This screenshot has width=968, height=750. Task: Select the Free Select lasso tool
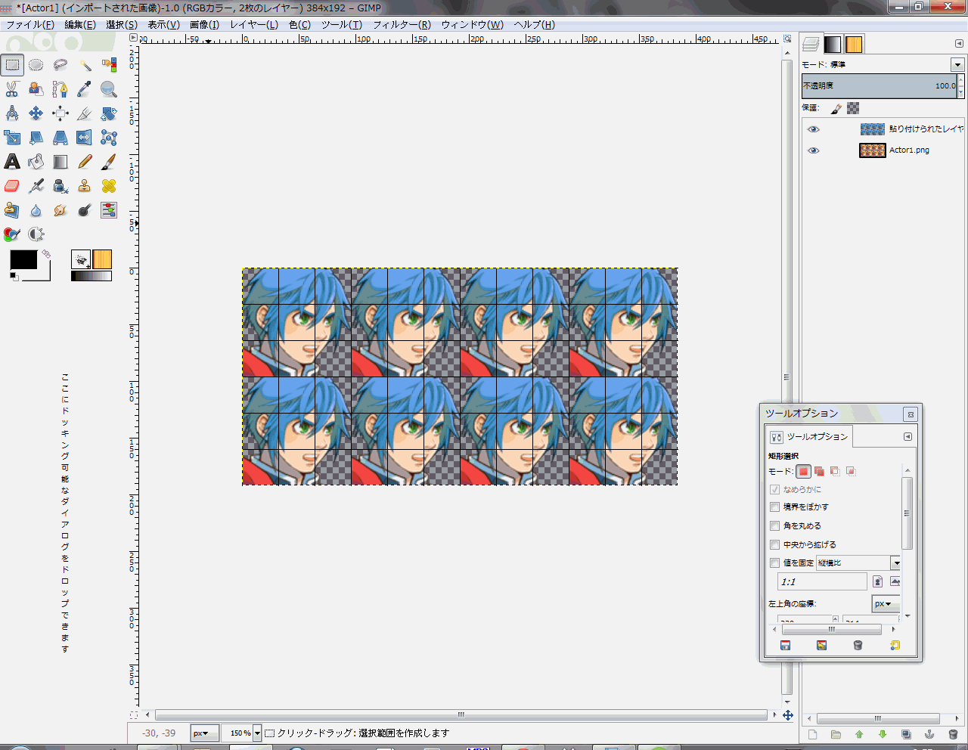coord(60,65)
